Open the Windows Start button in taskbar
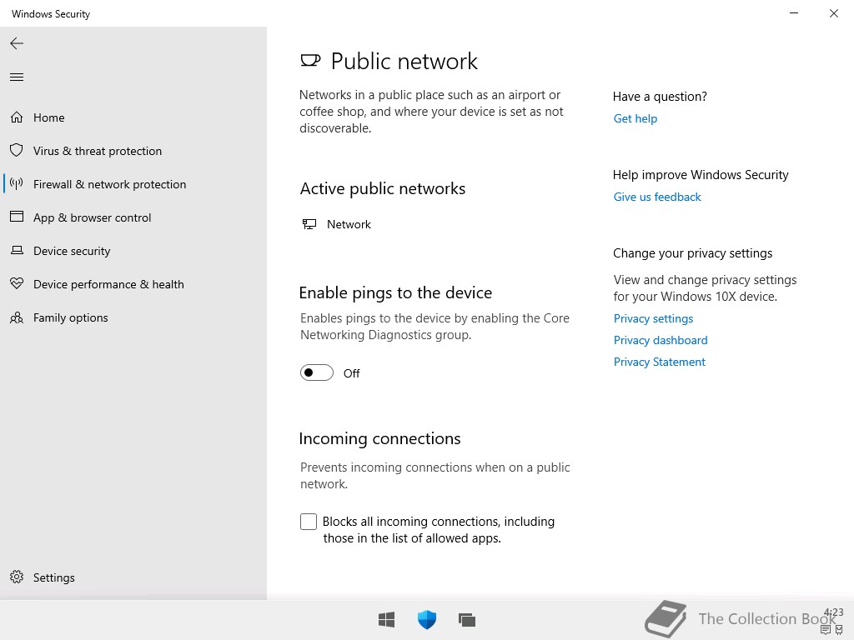854x640 pixels. click(387, 619)
